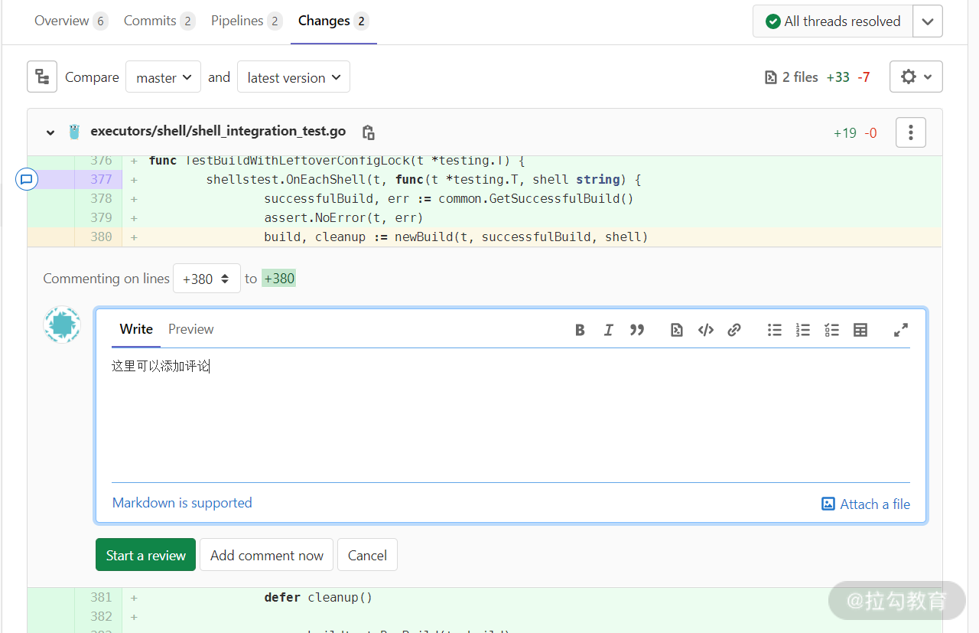Copy file path of shell_integration_test.go
Viewport: 979px width, 633px height.
(368, 132)
